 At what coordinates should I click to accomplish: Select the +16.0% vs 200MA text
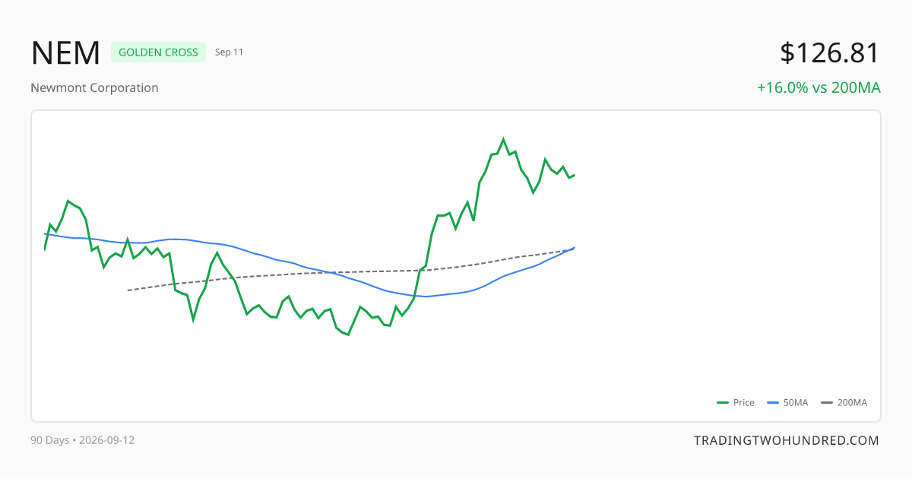[819, 87]
